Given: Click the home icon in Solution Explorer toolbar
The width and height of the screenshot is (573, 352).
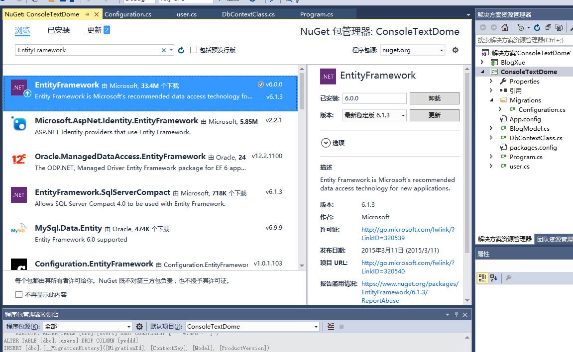Looking at the screenshot, I should point(505,27).
